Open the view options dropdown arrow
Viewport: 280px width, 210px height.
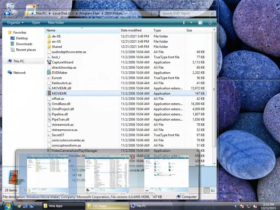point(191,23)
